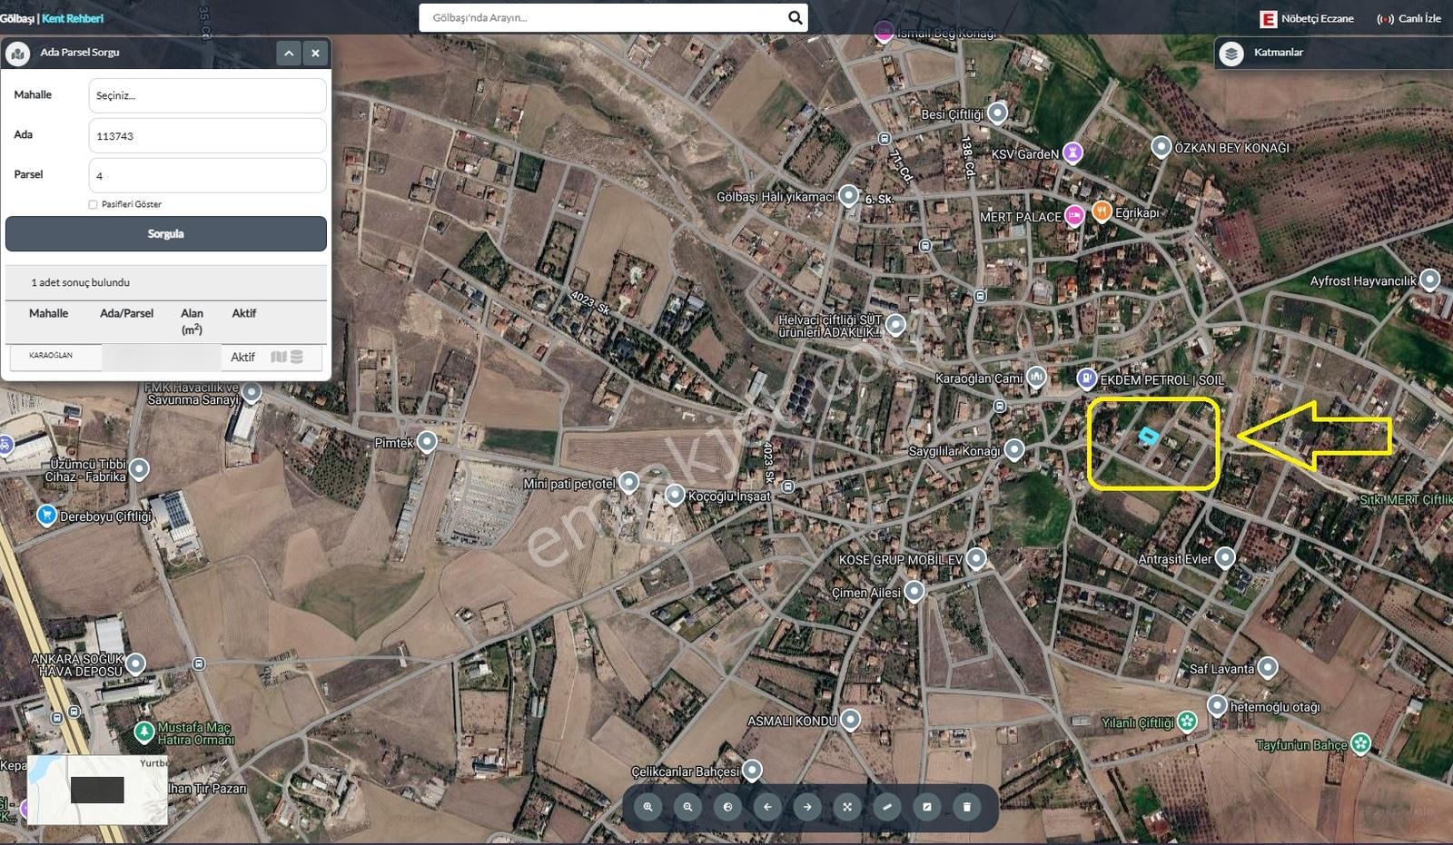This screenshot has height=845, width=1453.
Task: Click the Helvacı çiftliği map pin
Action: (x=895, y=324)
